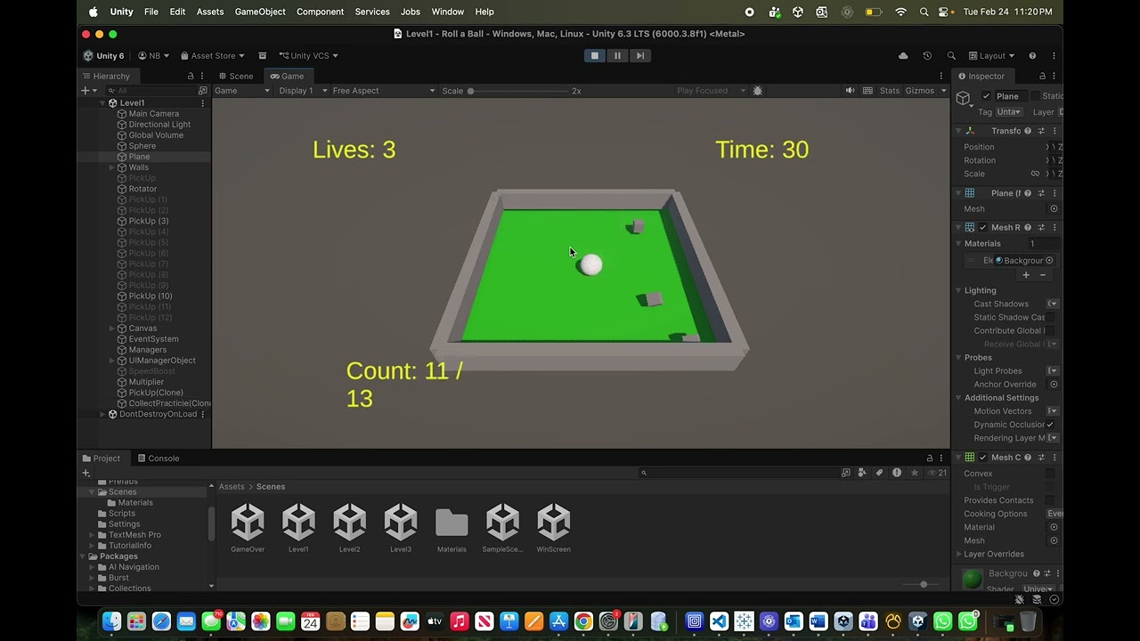Screen dimensions: 1140x641
Task: Select the GameOver scene asset
Action: (248, 529)
